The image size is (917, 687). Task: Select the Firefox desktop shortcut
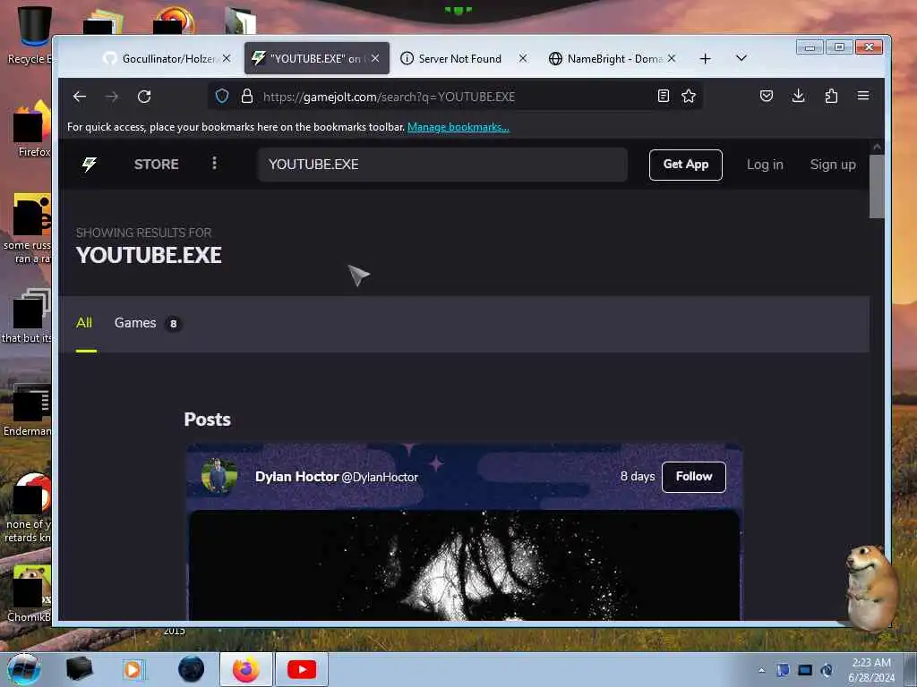point(32,129)
